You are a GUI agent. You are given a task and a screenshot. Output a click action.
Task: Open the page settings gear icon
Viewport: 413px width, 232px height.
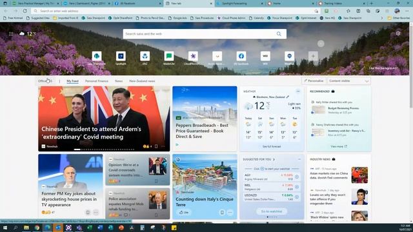coord(398,34)
